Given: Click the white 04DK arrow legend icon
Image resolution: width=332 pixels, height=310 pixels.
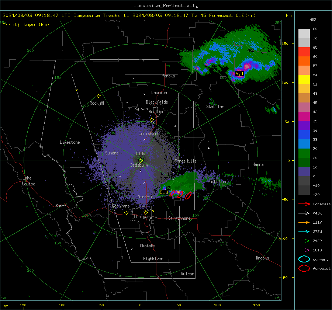Looking at the screenshot, I should [x=304, y=213].
